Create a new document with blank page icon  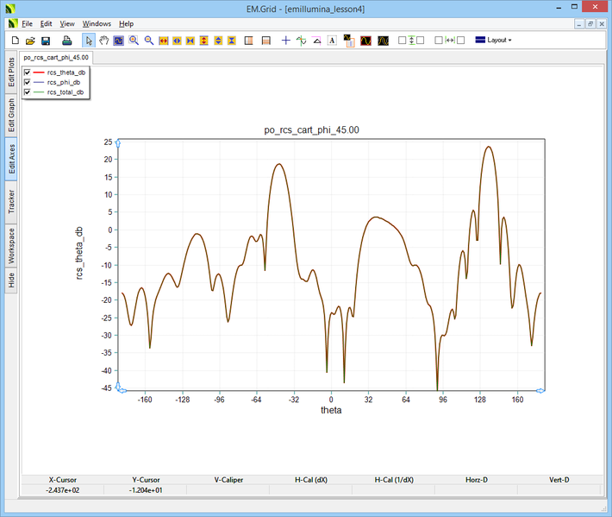[x=15, y=41]
